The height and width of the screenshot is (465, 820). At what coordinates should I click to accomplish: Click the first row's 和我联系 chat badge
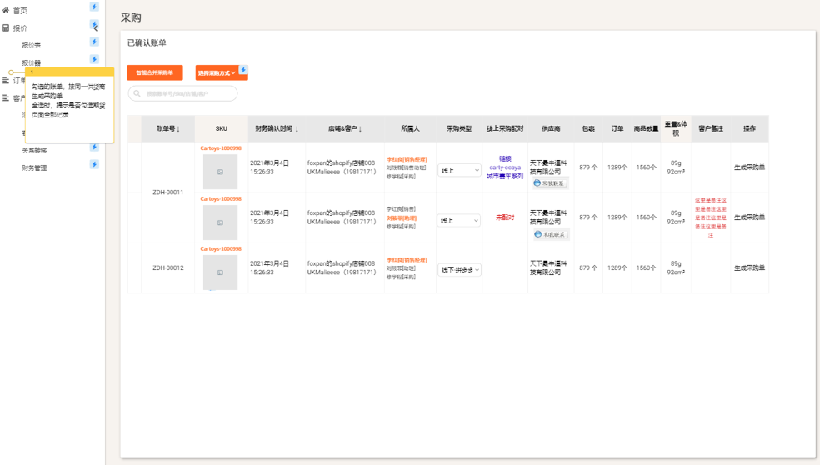click(x=549, y=183)
